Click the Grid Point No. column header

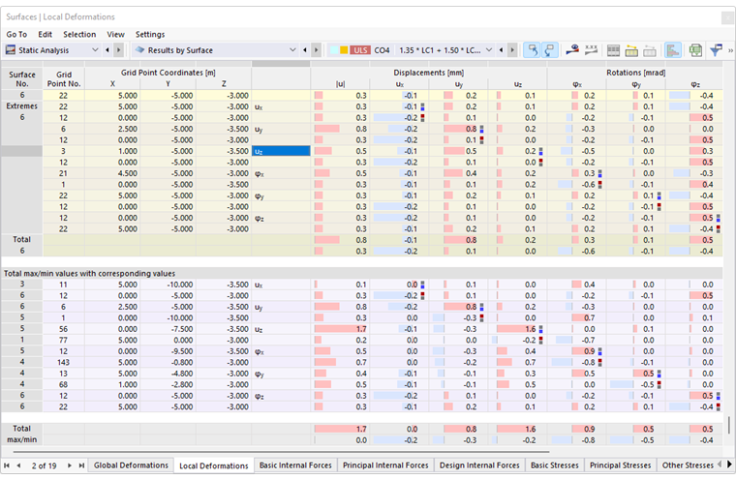click(63, 78)
